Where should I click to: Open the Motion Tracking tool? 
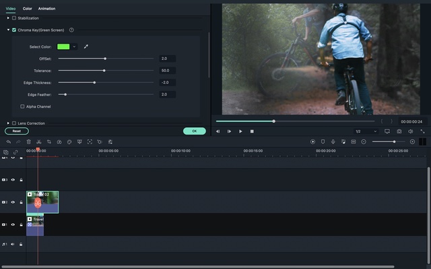90,142
